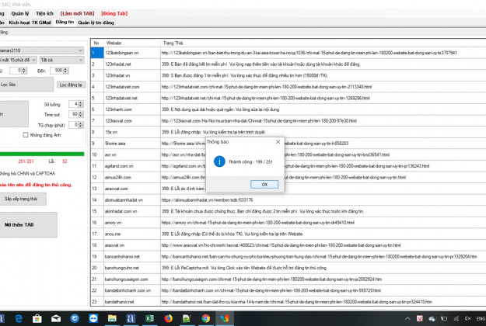Open Excel from the taskbar

pyautogui.click(x=150, y=318)
